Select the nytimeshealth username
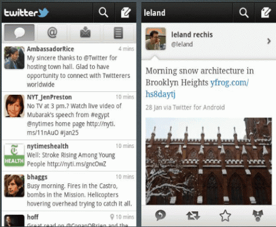 click(x=47, y=146)
